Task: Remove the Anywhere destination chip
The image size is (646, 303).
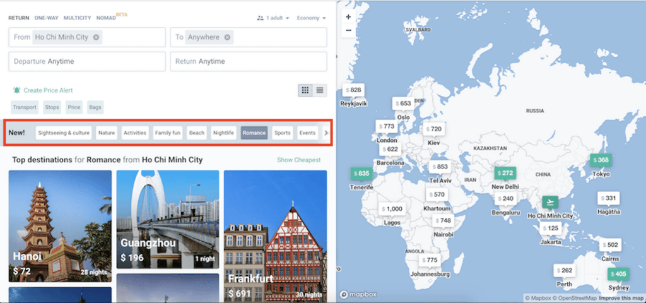Action: coord(227,37)
